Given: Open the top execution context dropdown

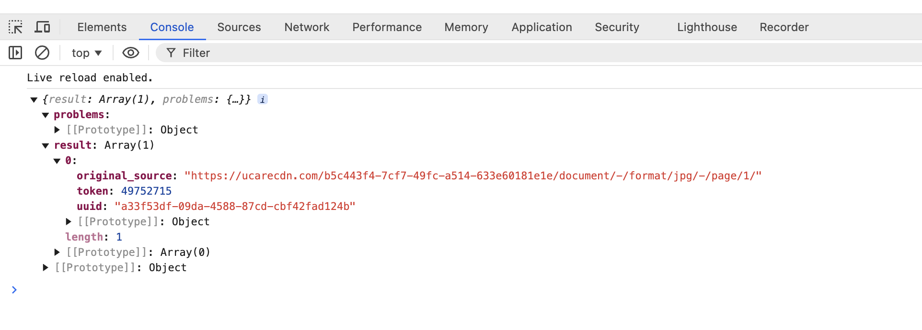Looking at the screenshot, I should point(86,53).
